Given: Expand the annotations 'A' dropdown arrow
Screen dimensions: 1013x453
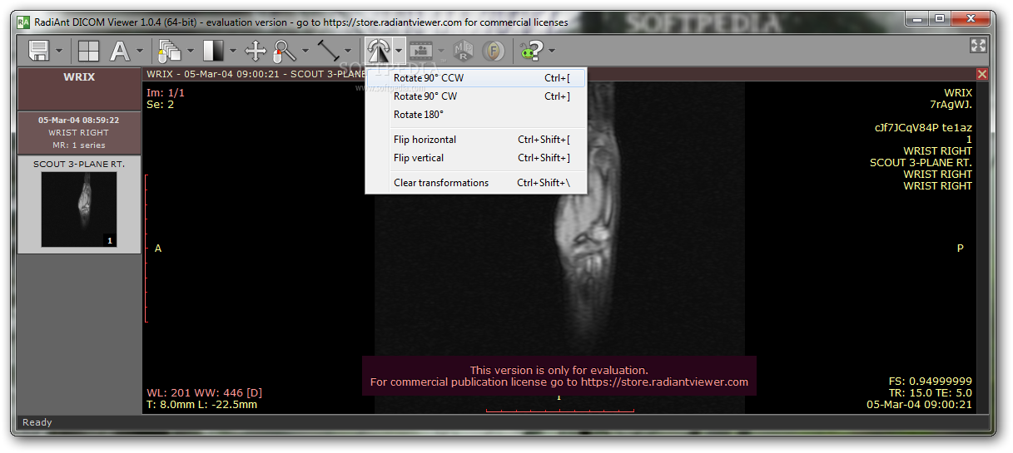Looking at the screenshot, I should coord(140,52).
